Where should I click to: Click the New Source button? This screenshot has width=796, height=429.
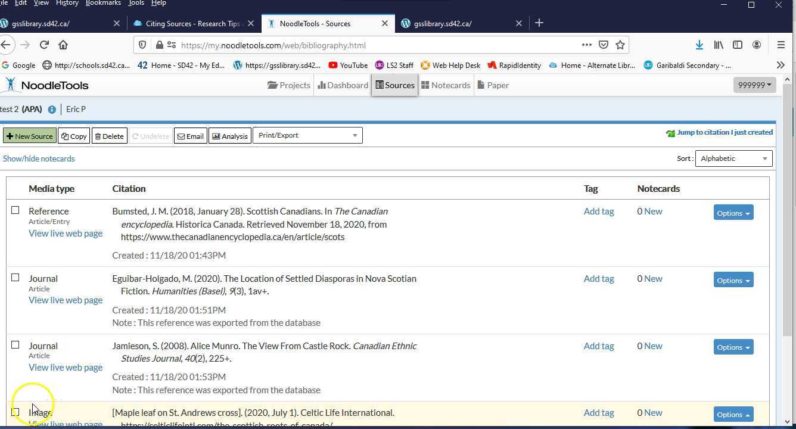click(29, 135)
